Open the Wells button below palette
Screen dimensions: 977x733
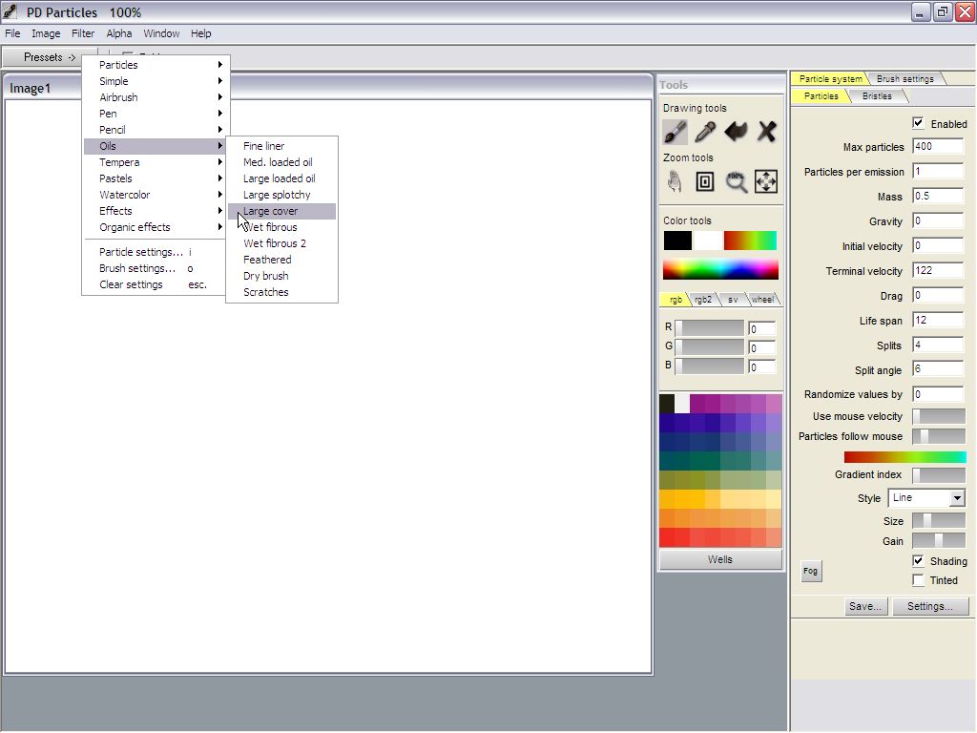point(720,559)
